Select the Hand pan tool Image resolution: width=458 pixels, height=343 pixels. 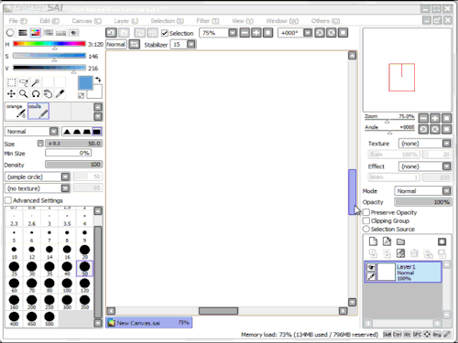click(48, 94)
